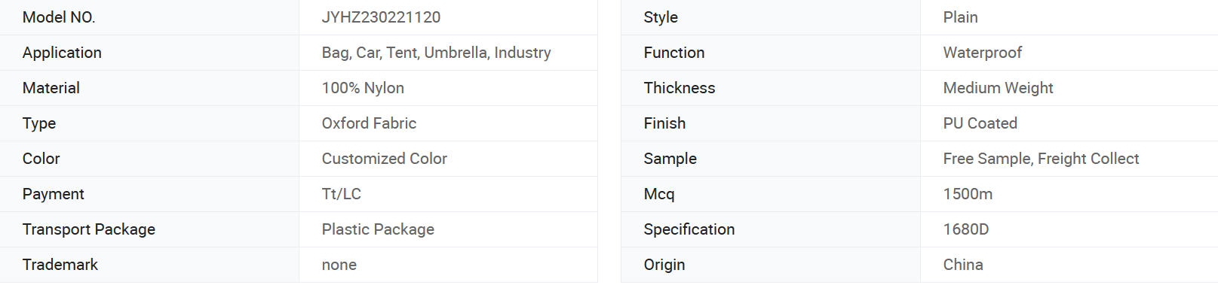Click the Medium Weight thickness value
Image resolution: width=1218 pixels, height=285 pixels.
(x=998, y=88)
